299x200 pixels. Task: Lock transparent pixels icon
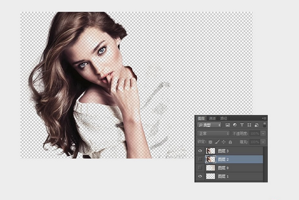point(210,142)
